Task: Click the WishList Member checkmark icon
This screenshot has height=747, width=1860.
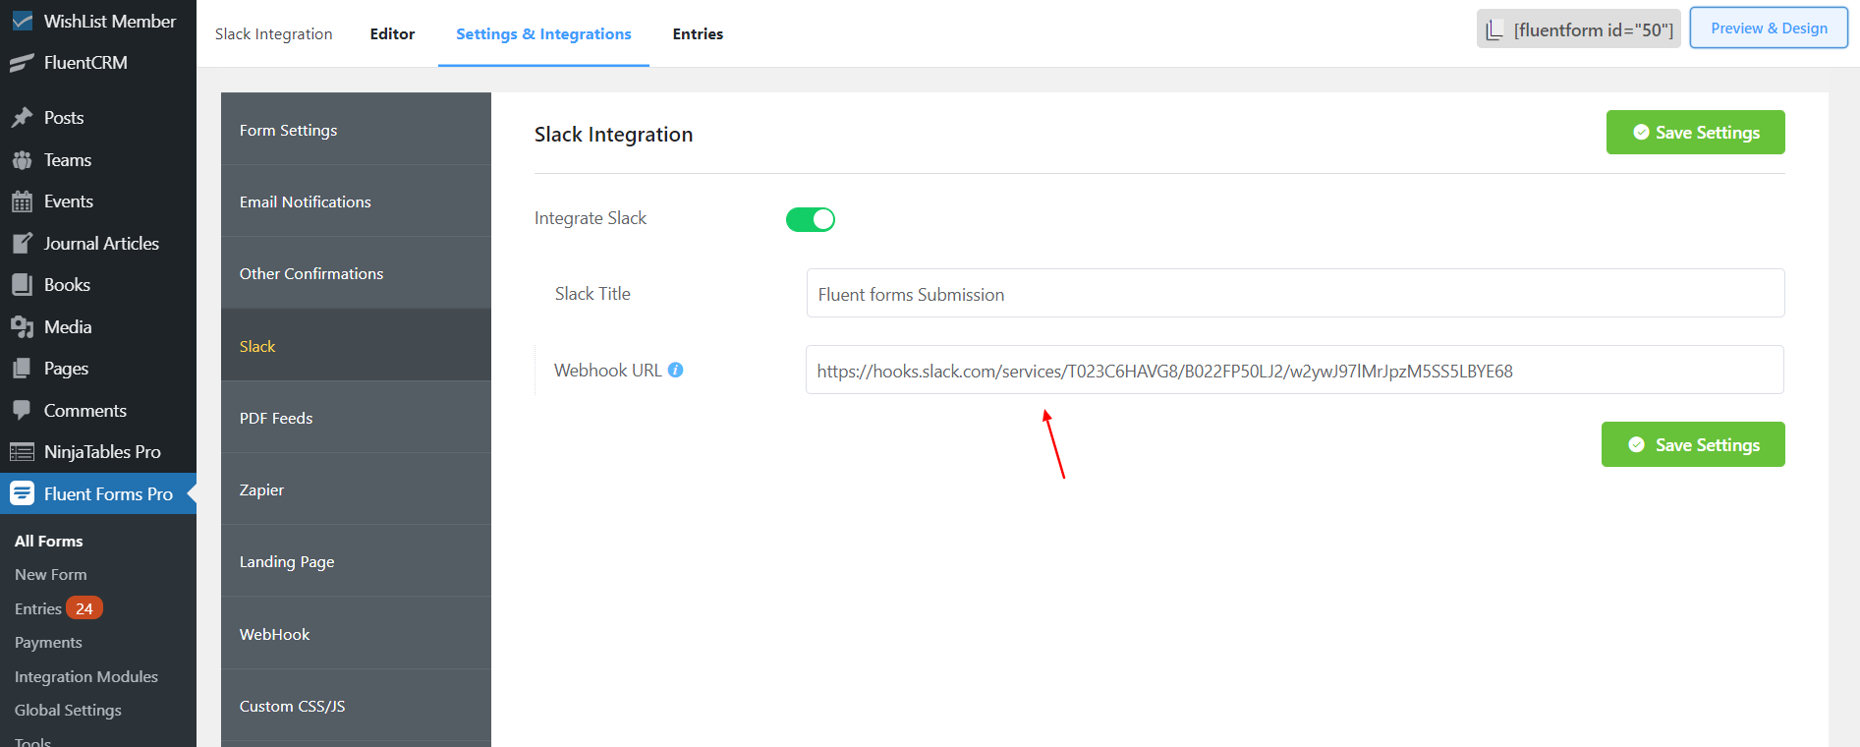Action: coord(22,21)
